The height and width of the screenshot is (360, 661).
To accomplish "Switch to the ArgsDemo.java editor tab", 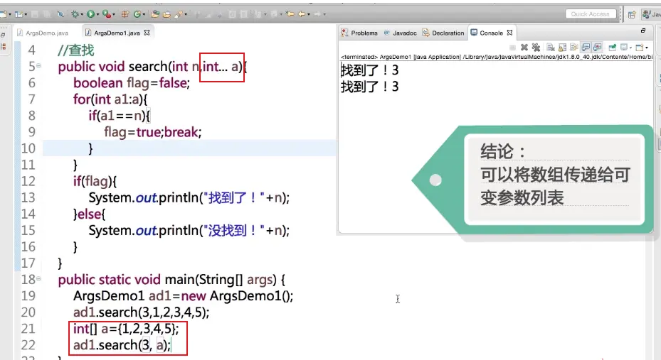I will [43, 33].
